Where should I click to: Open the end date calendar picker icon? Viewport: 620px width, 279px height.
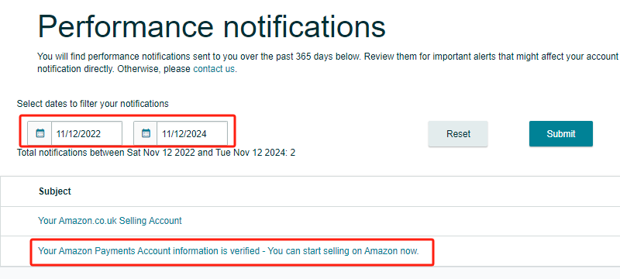(146, 133)
